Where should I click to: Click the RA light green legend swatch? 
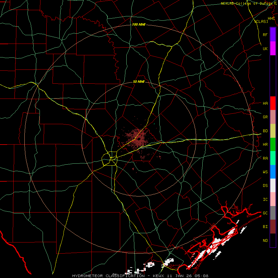pos(273,158)
